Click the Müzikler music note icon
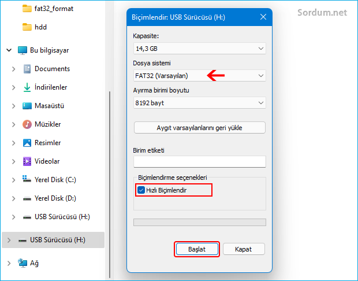This screenshot has height=281, width=358. (27, 124)
